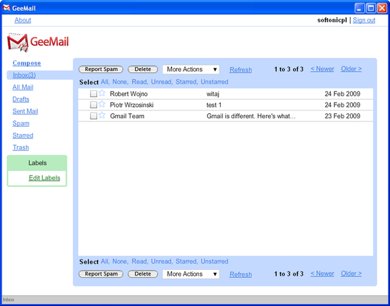Compose a new message
The width and height of the screenshot is (390, 306).
coord(27,63)
